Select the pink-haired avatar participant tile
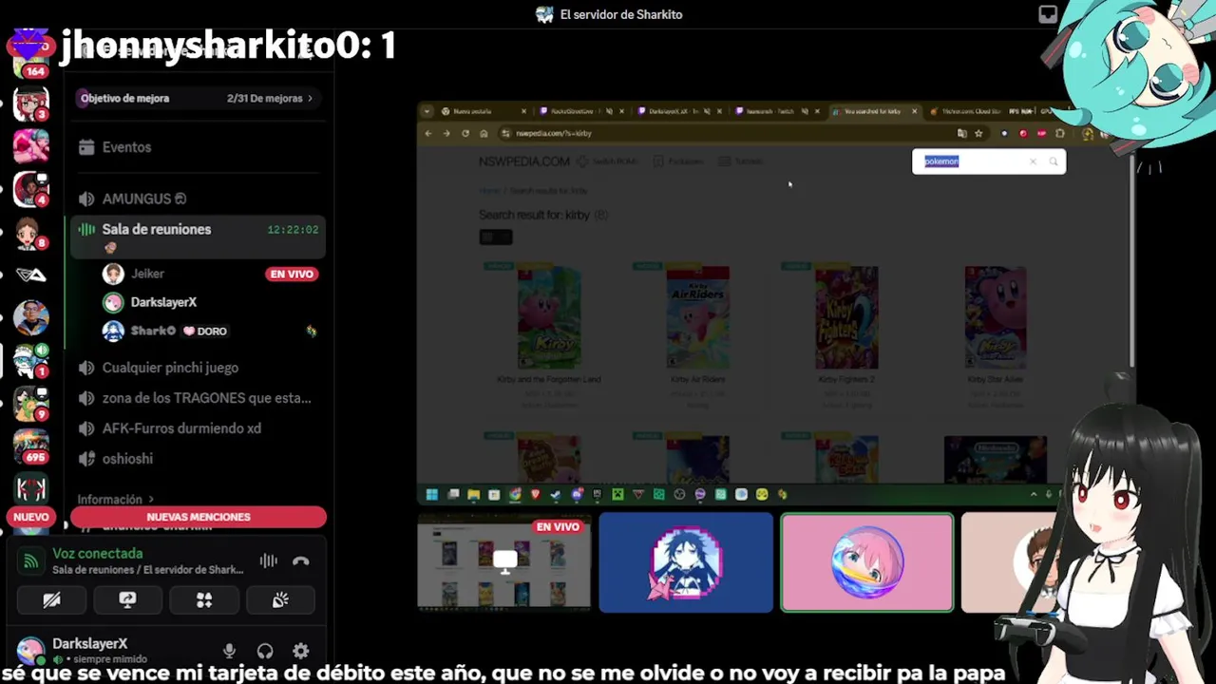Viewport: 1216px width, 684px height. tap(866, 562)
